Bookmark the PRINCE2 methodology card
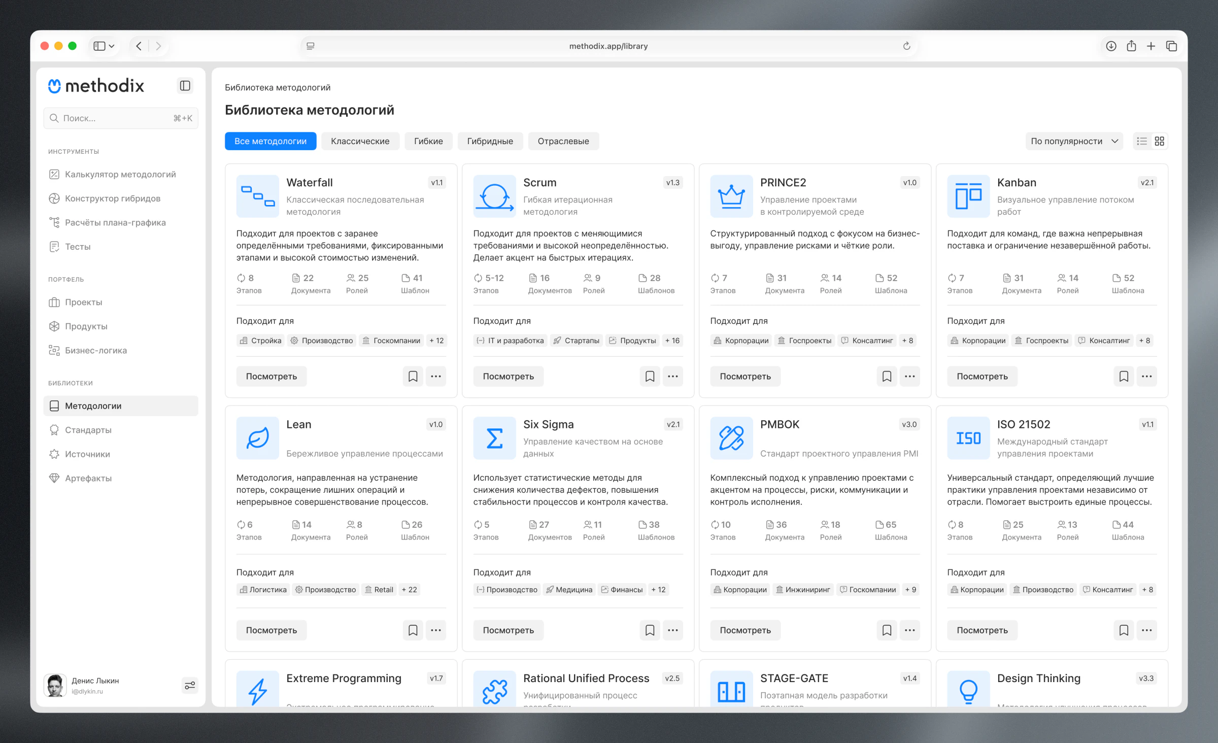Viewport: 1218px width, 743px height. pos(887,376)
